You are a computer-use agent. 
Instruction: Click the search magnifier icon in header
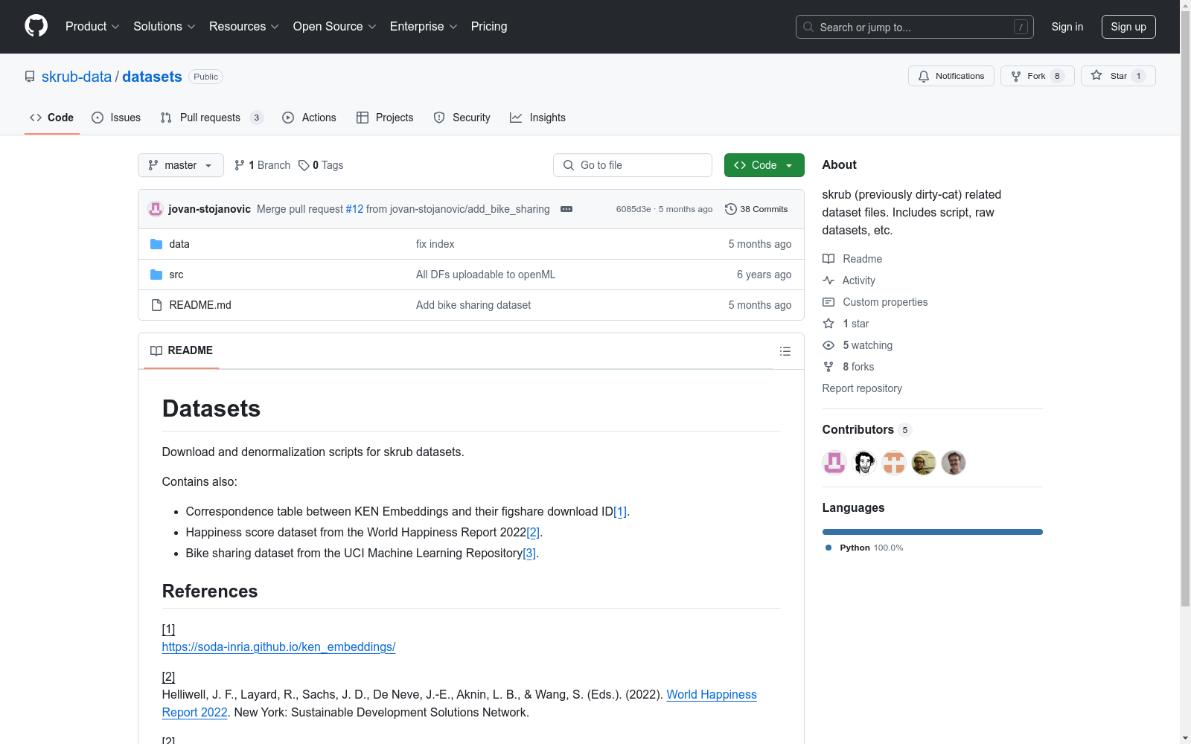click(808, 27)
